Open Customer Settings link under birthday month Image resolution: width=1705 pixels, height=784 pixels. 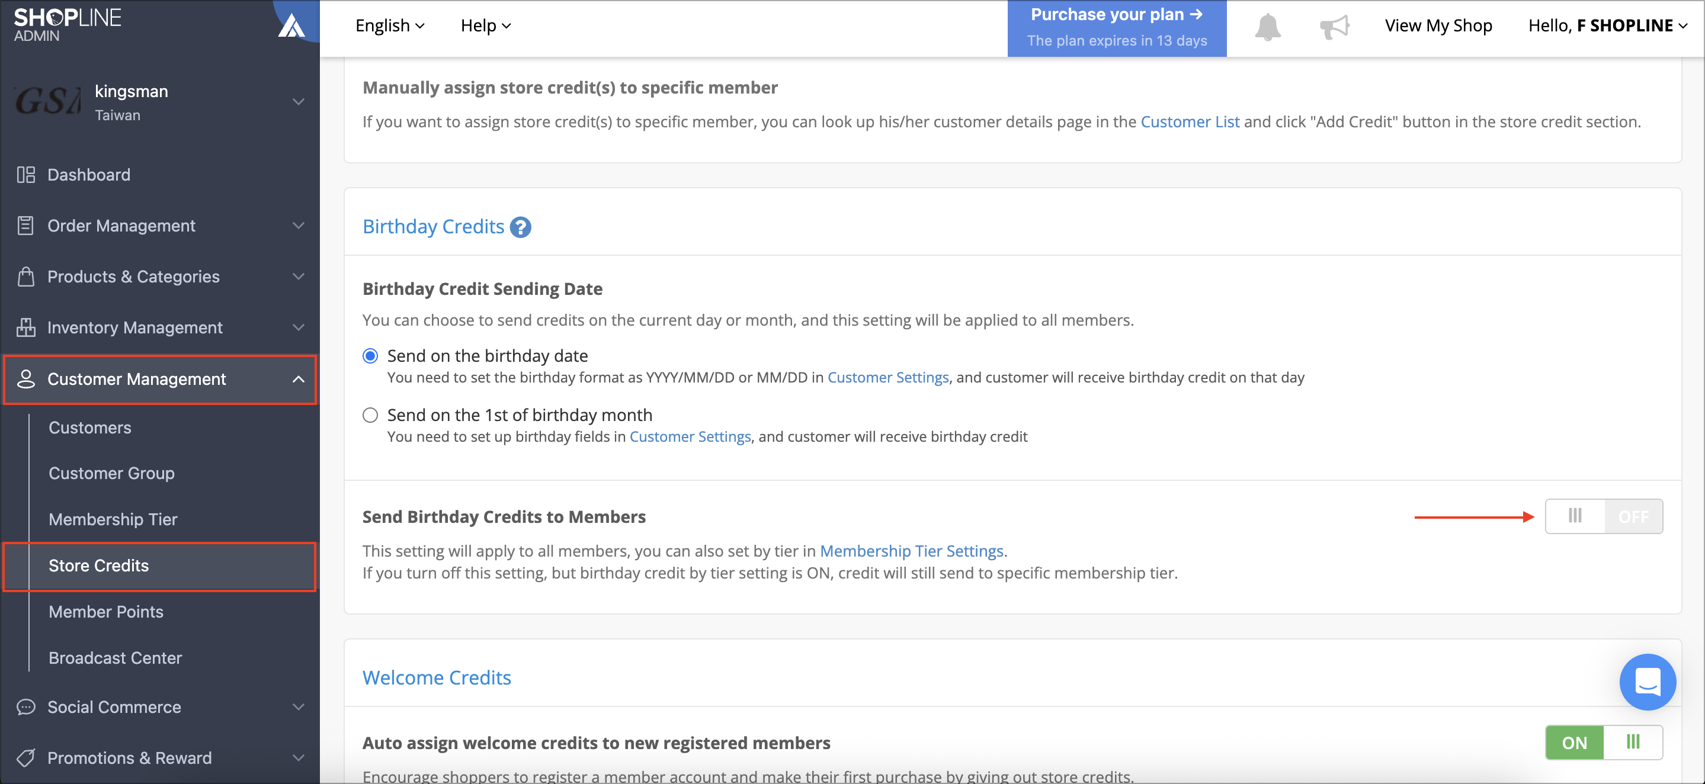pyautogui.click(x=690, y=436)
